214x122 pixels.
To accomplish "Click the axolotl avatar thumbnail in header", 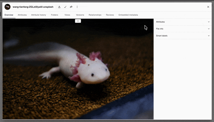I will (x=7, y=7).
